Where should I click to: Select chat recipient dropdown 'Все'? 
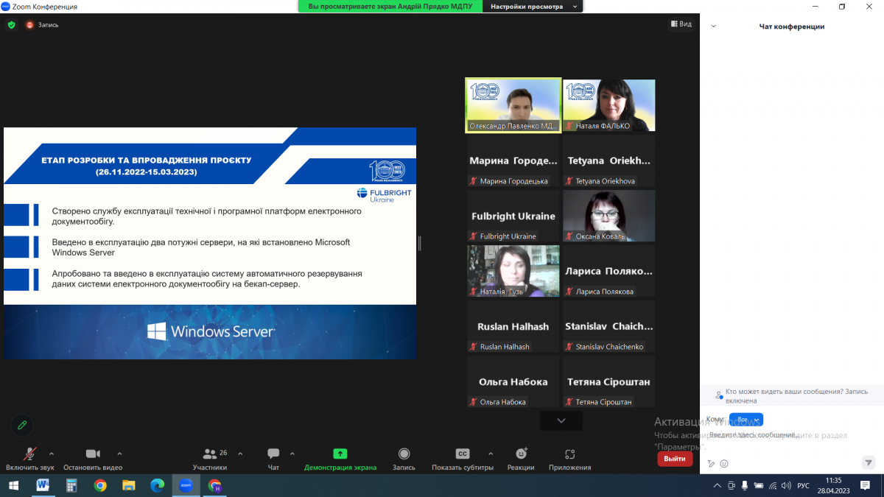click(x=746, y=420)
